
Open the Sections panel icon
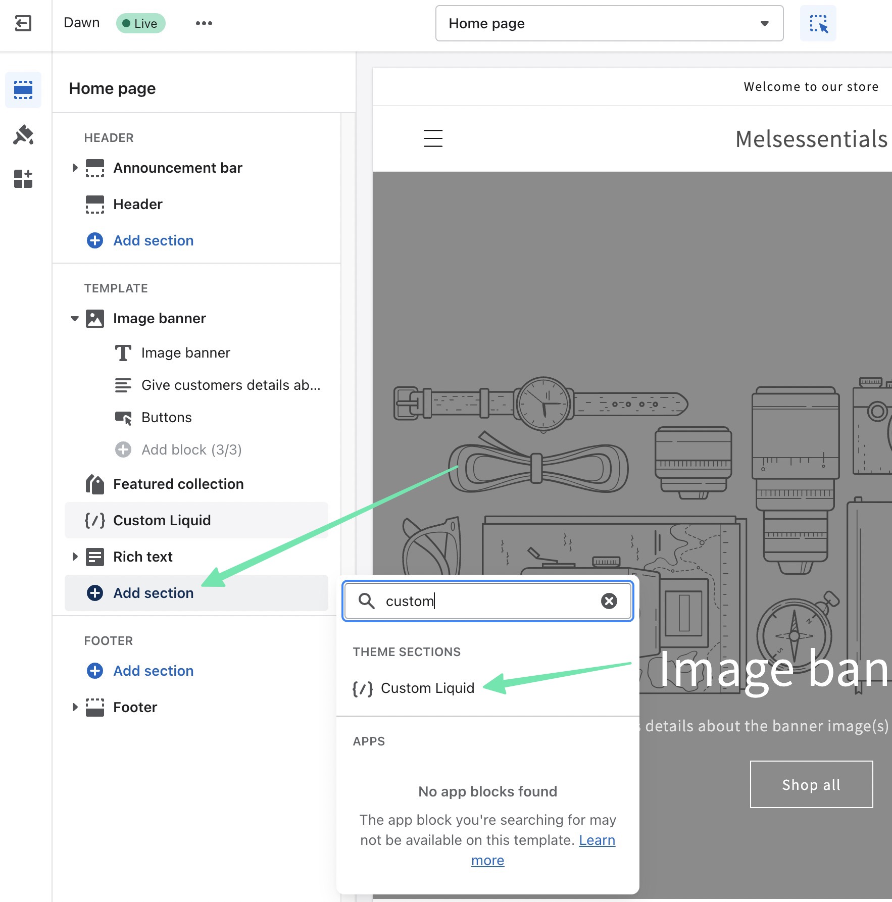(23, 90)
